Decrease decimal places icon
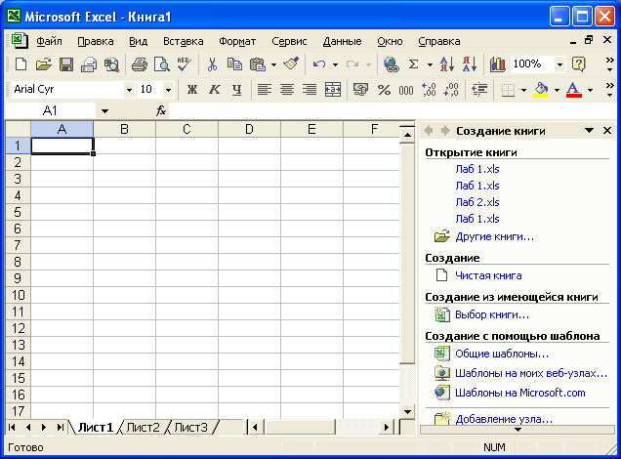 pyautogui.click(x=451, y=90)
